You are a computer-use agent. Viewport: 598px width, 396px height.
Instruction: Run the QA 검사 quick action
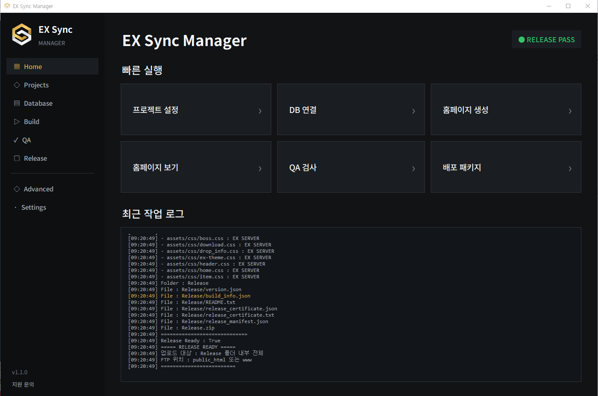coord(351,167)
